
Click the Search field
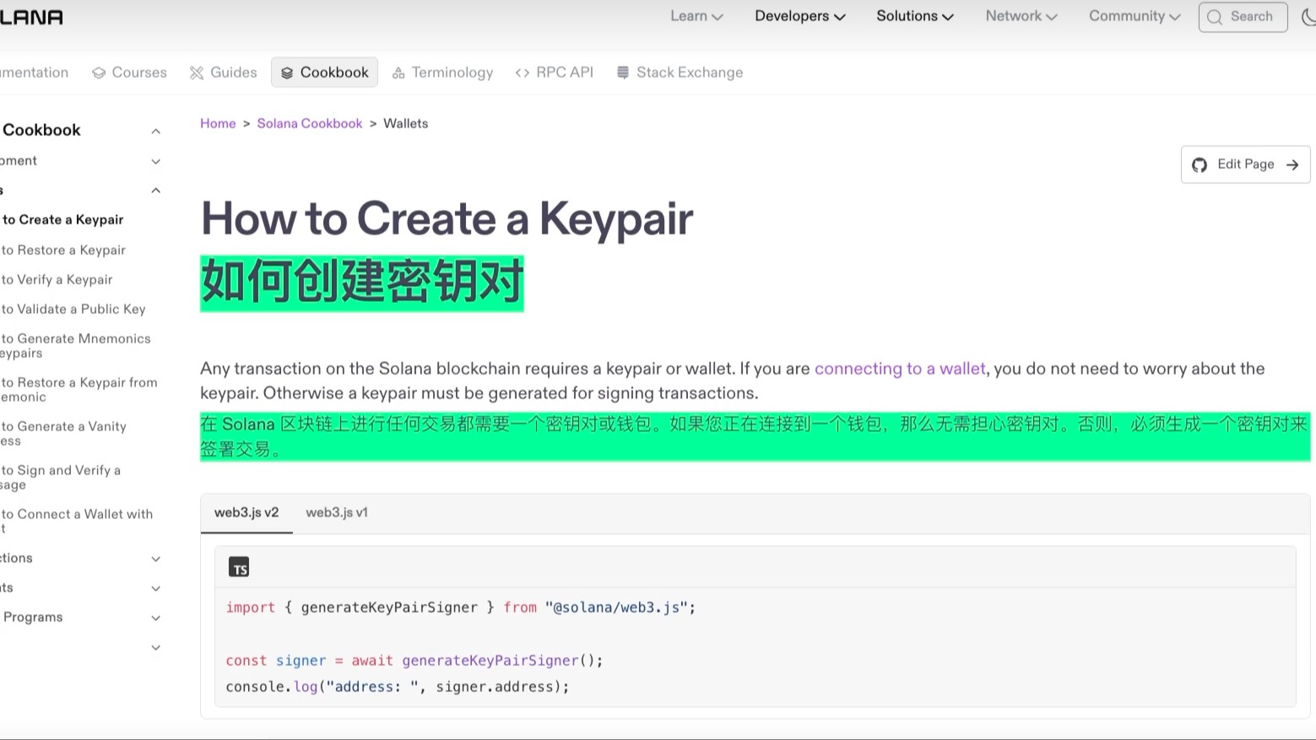pyautogui.click(x=1243, y=17)
